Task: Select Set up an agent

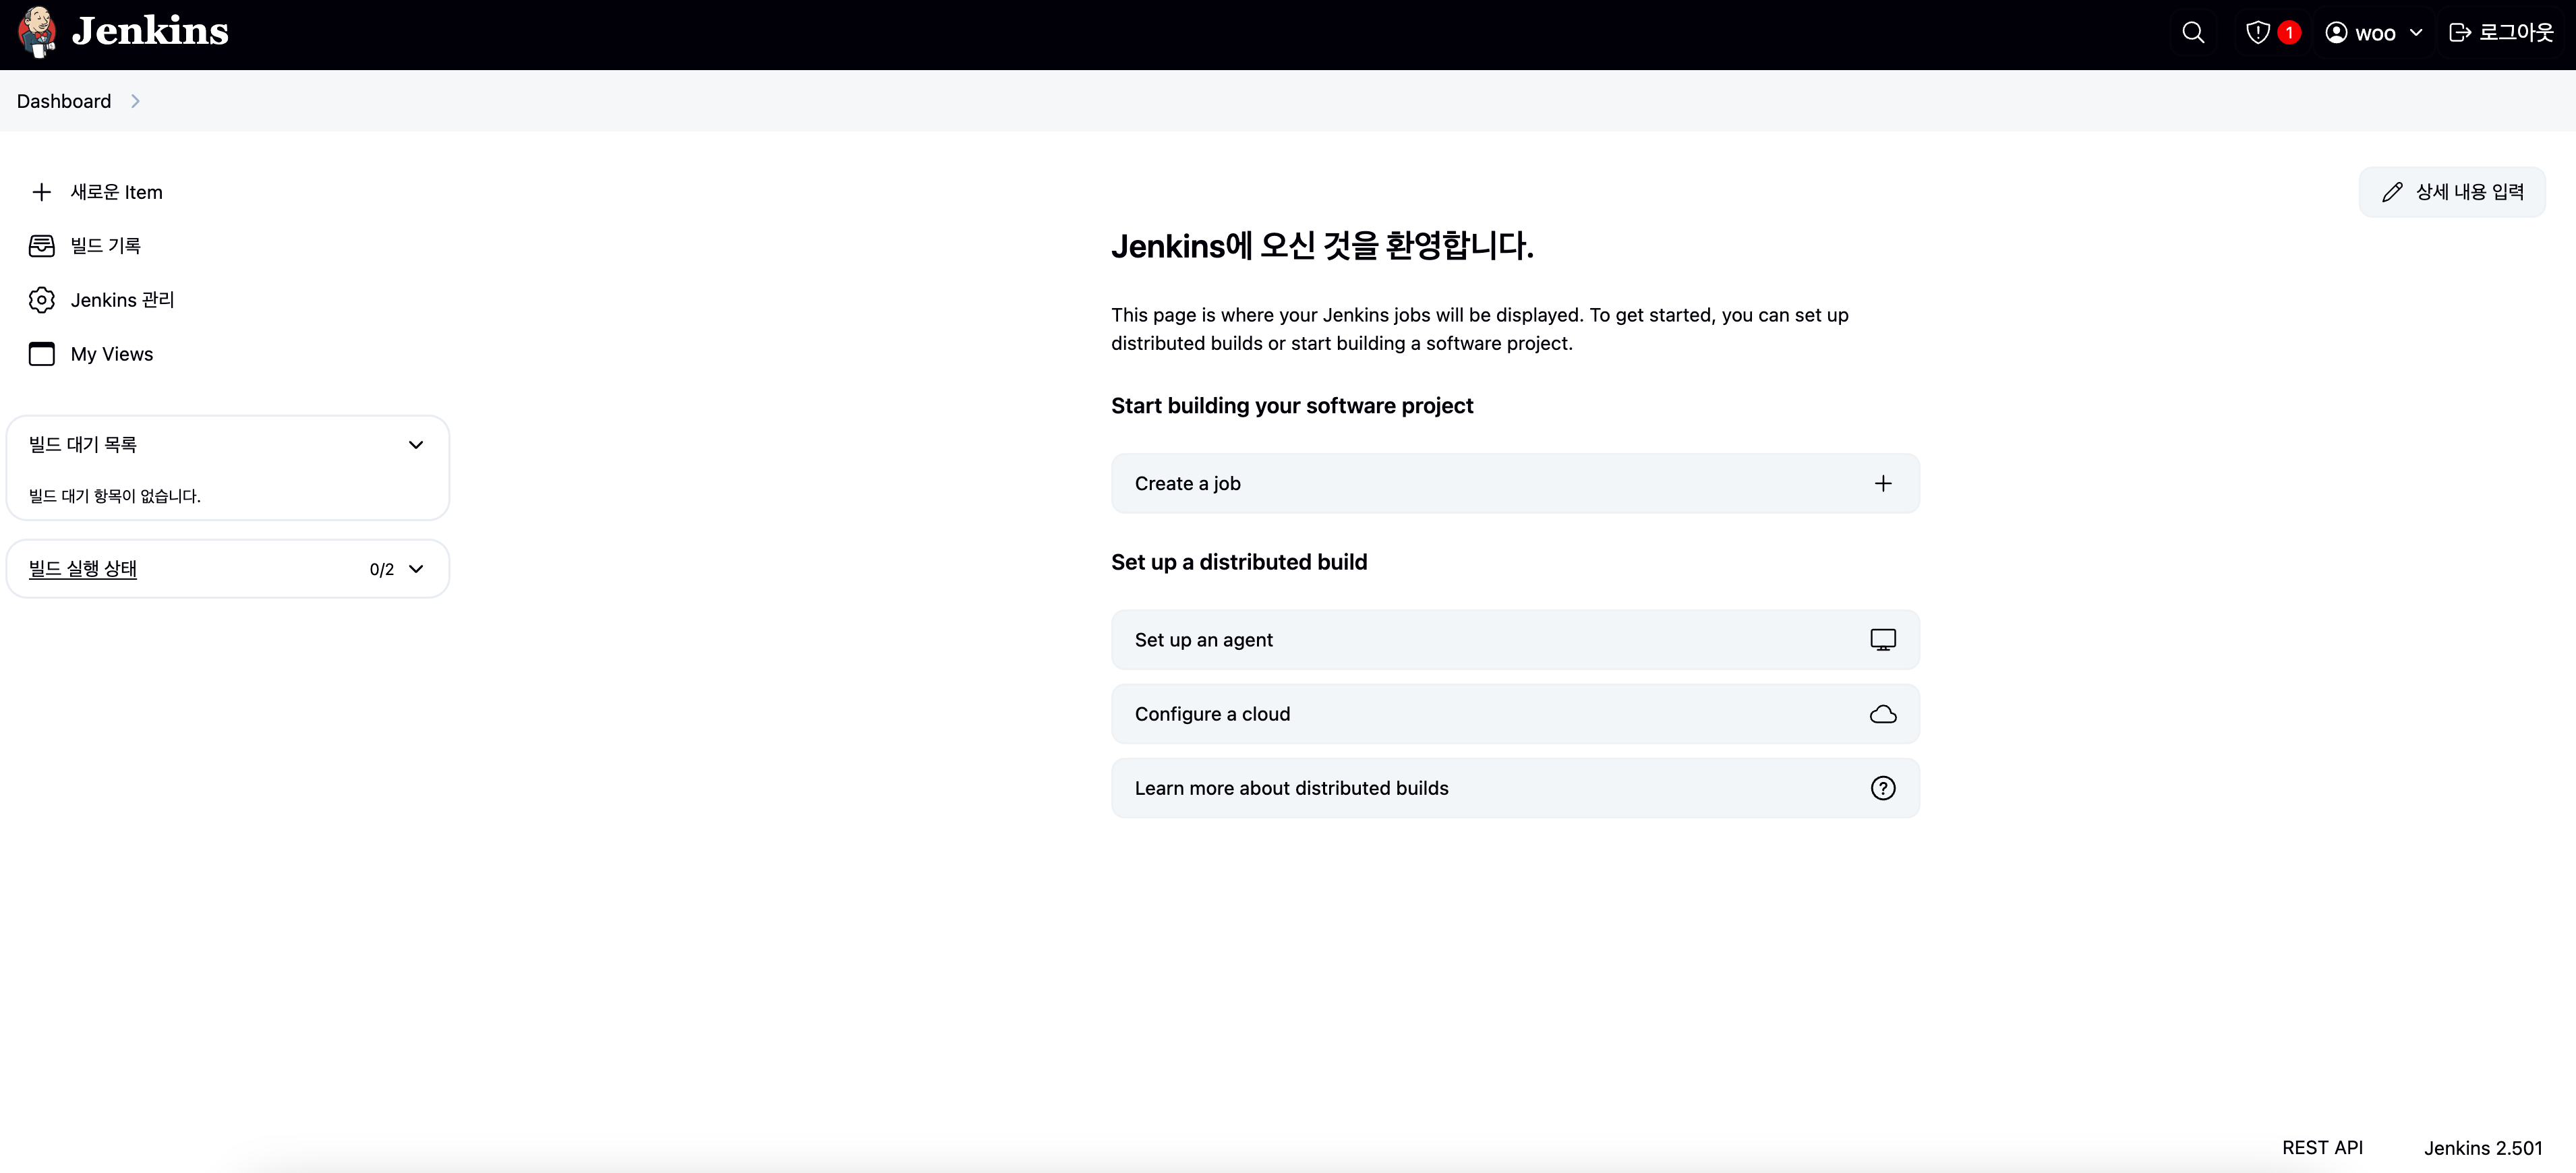Action: 1515,640
